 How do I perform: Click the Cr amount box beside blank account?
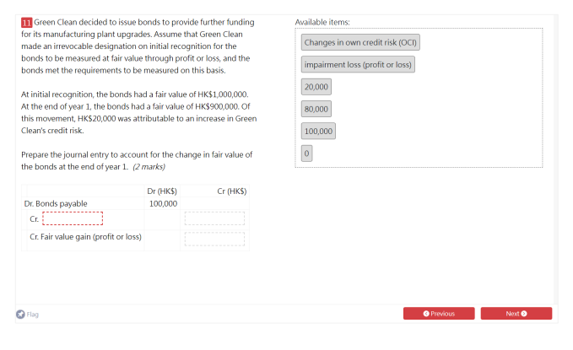point(214,218)
